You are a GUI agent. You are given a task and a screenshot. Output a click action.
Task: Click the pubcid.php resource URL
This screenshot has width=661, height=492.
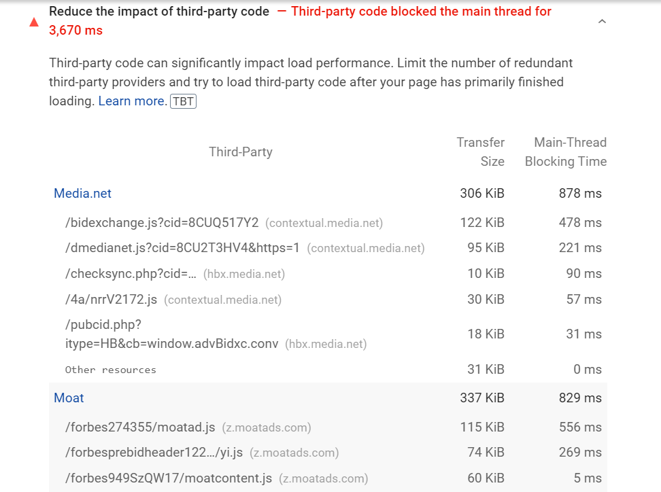coord(171,334)
